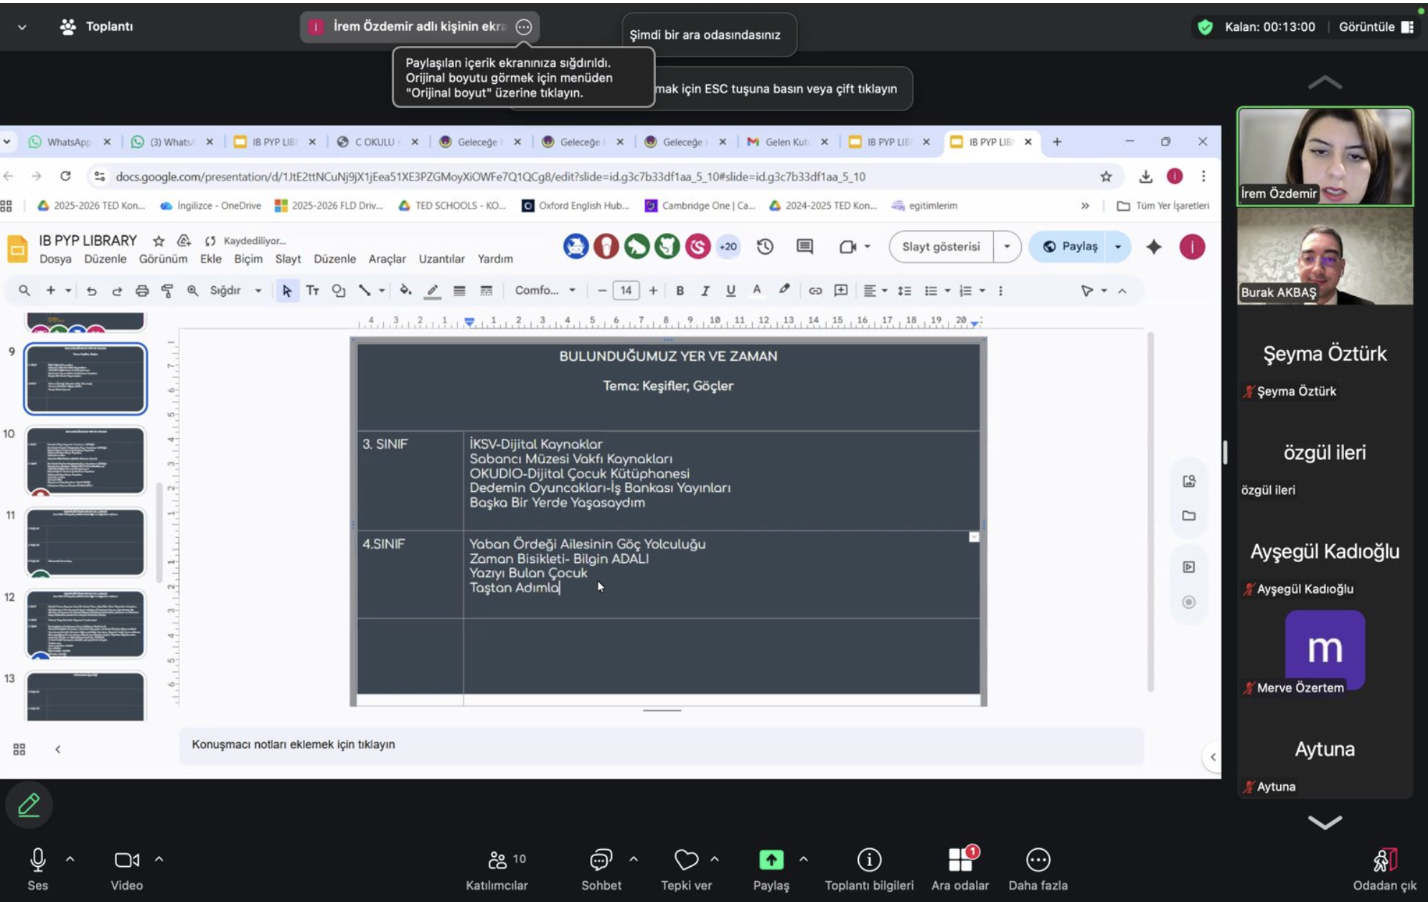Viewport: 1428px width, 902px height.
Task: Open Katılımcılar participants list
Action: point(497,859)
